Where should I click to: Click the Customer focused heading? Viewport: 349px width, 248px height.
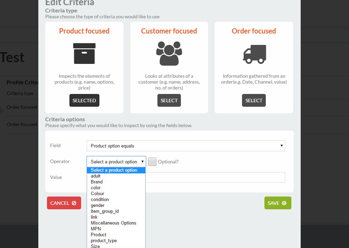pos(169,31)
